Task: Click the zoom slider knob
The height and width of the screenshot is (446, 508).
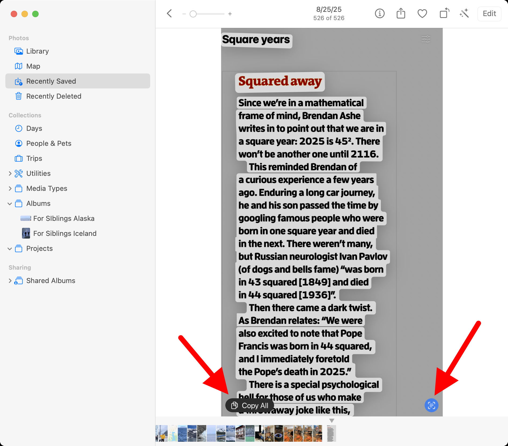Action: click(193, 14)
